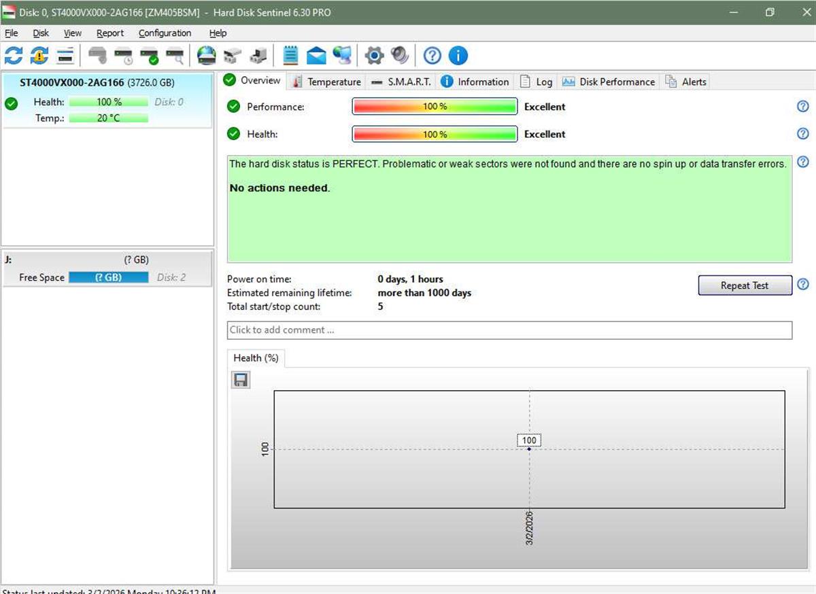
Task: Select the ST4000VX000-2AG166 disk entry
Action: [97, 82]
